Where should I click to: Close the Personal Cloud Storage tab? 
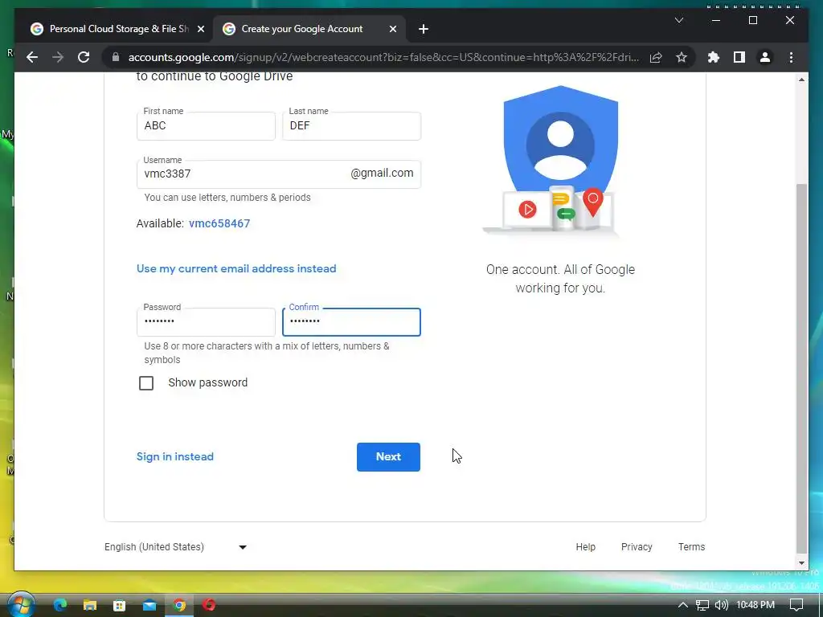click(200, 29)
